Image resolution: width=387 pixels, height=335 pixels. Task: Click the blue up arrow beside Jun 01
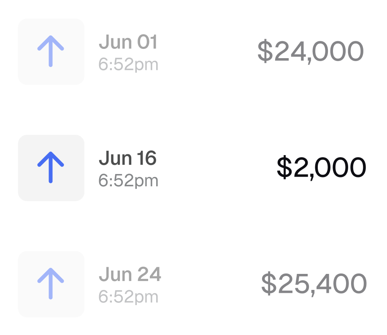pos(51,51)
